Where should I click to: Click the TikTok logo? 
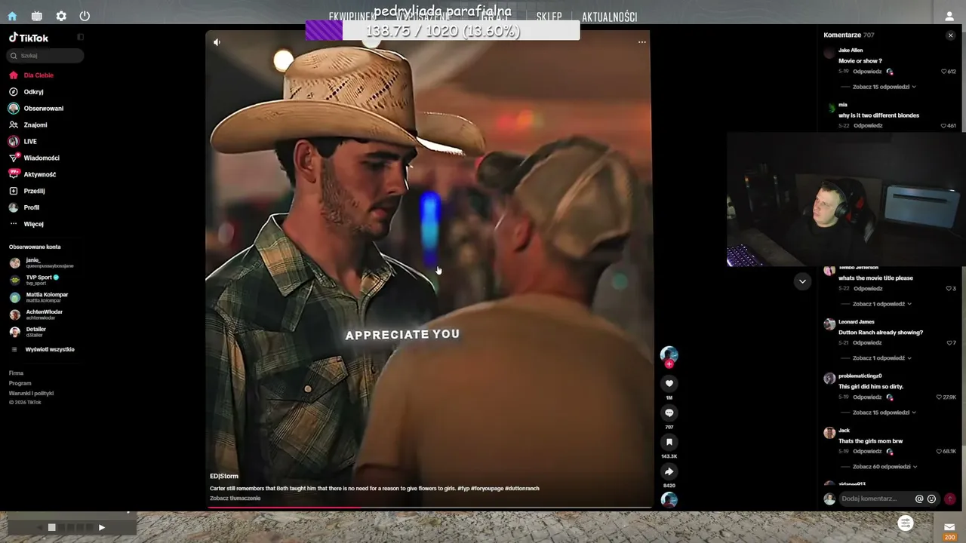(29, 38)
